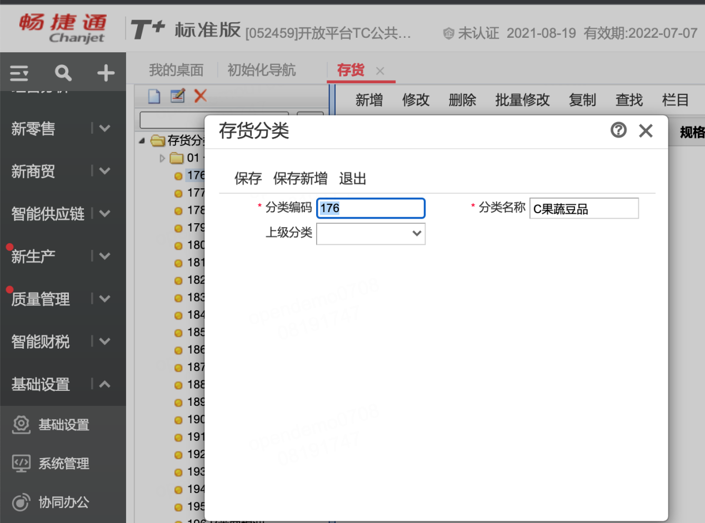Click 修改 in the toolbar
Screen dimensions: 705x523
[416, 100]
